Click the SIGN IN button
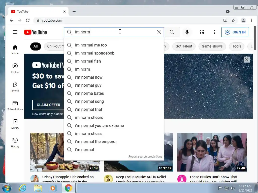Screen dimensions: 258x193 (235, 32)
